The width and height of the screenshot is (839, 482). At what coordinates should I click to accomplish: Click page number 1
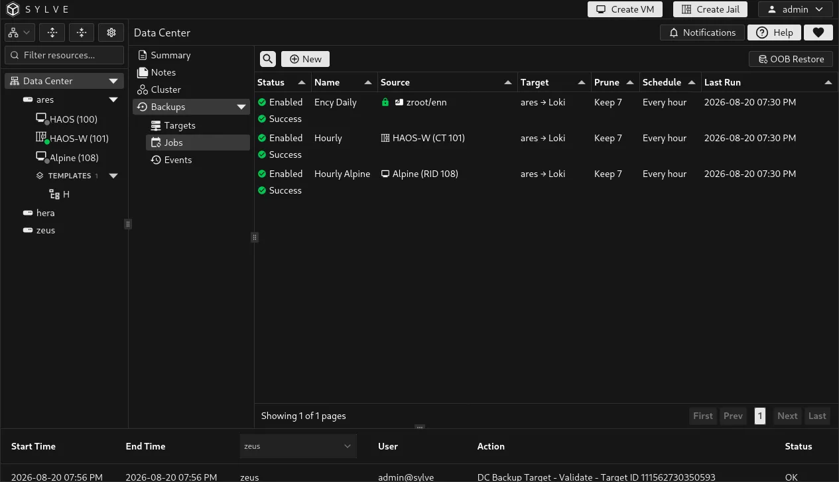[760, 416]
